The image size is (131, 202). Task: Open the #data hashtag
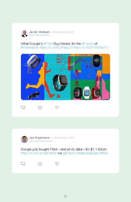(x=82, y=153)
